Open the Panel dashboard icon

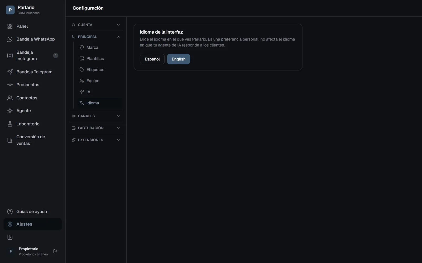click(10, 26)
